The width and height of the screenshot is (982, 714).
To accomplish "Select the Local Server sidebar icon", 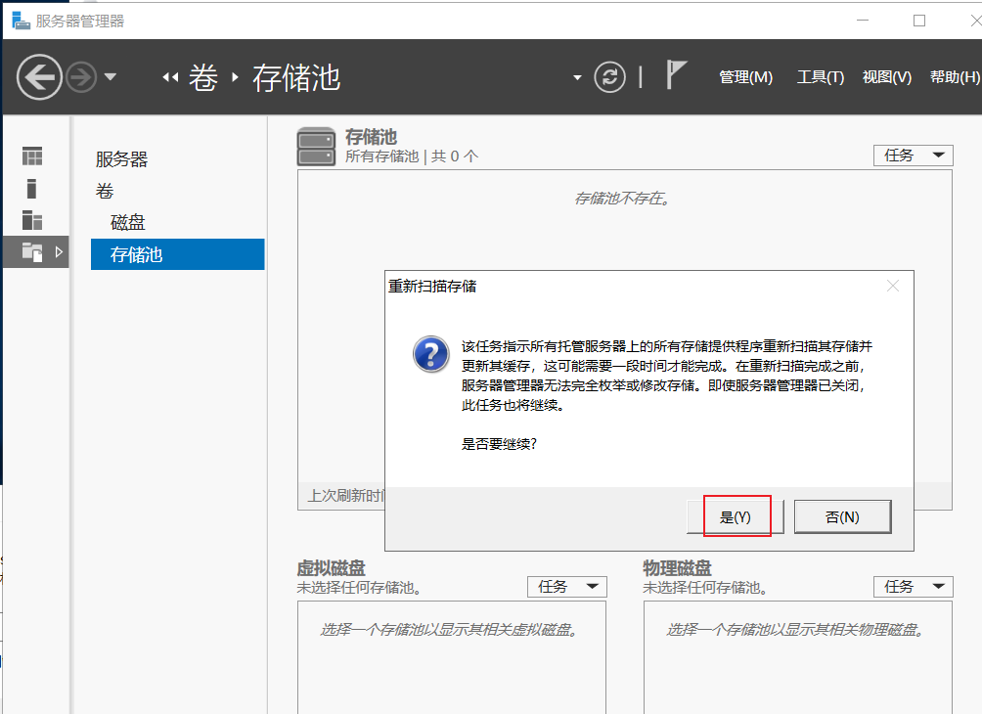I will 32,189.
